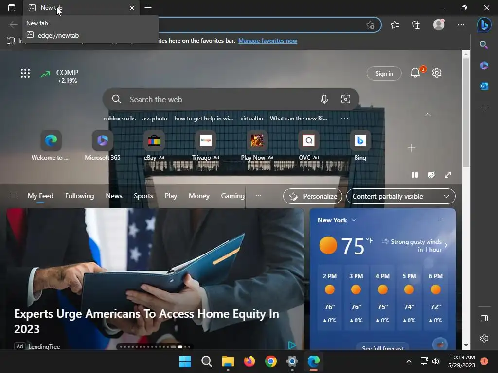The height and width of the screenshot is (373, 498).
Task: Open QVC quick link tile
Action: click(x=309, y=146)
